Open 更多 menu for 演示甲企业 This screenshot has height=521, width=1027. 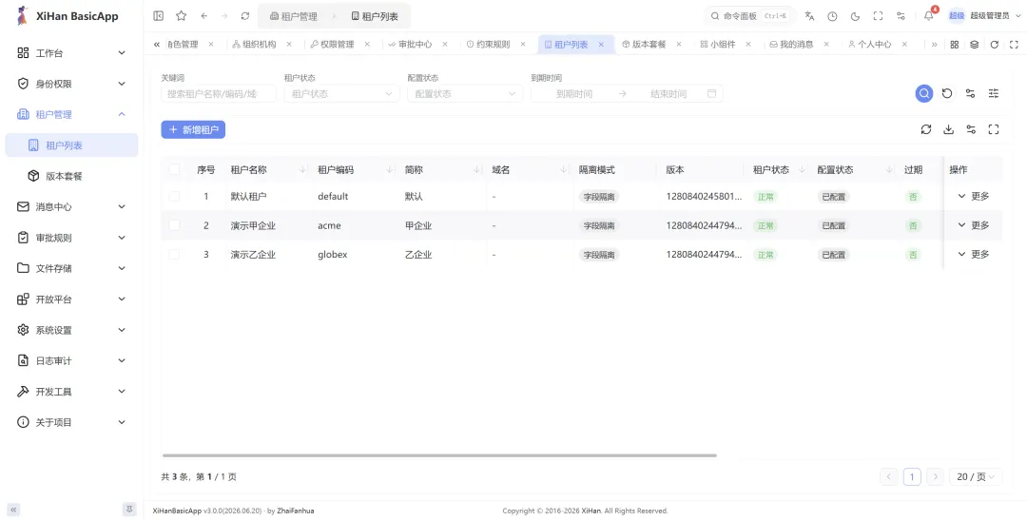tap(974, 225)
